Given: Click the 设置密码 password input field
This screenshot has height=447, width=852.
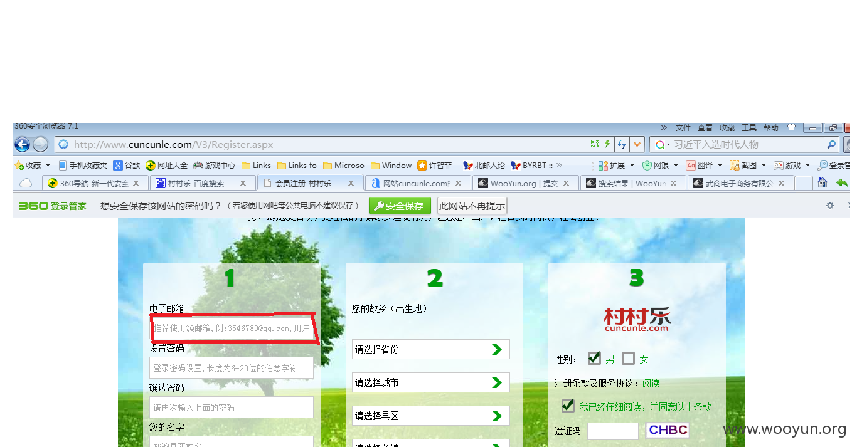Looking at the screenshot, I should 232,368.
